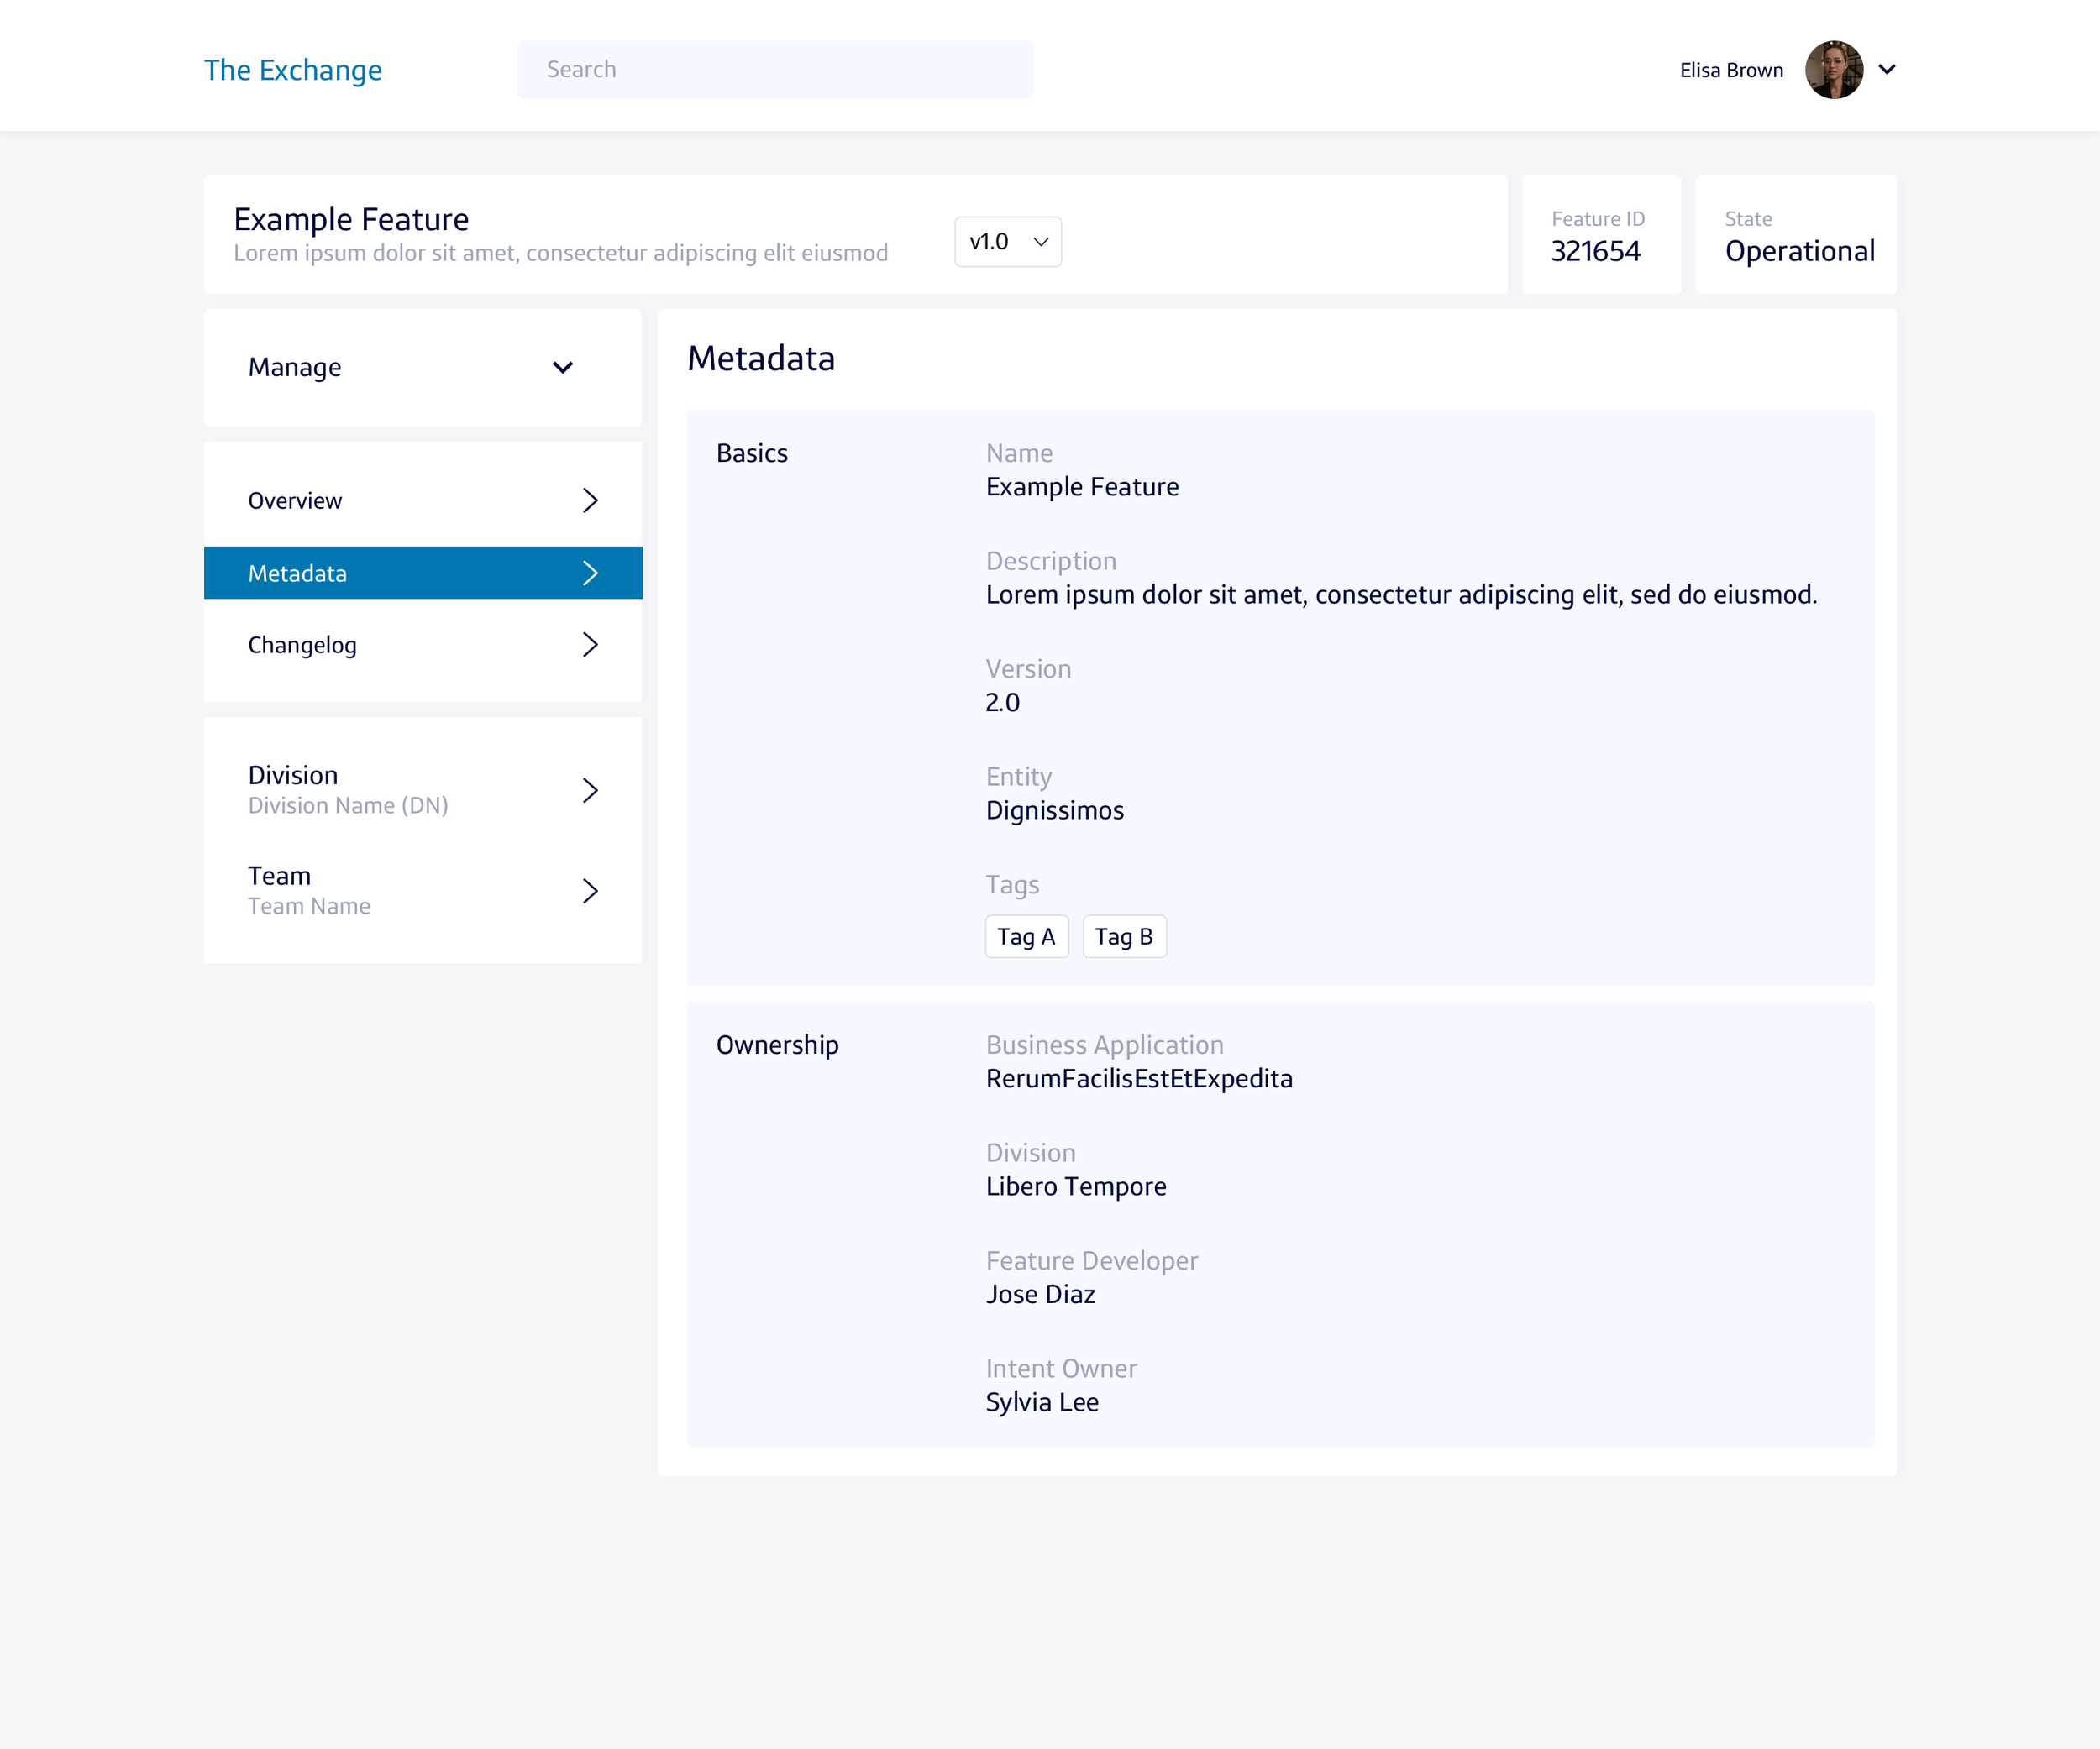Open the user account dropdown arrow
The image size is (2100, 1749).
(x=1887, y=70)
